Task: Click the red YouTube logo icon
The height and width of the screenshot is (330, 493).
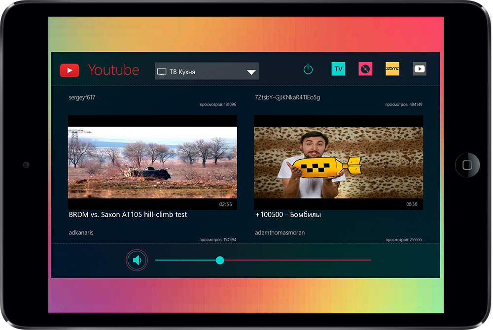Action: pyautogui.click(x=70, y=70)
